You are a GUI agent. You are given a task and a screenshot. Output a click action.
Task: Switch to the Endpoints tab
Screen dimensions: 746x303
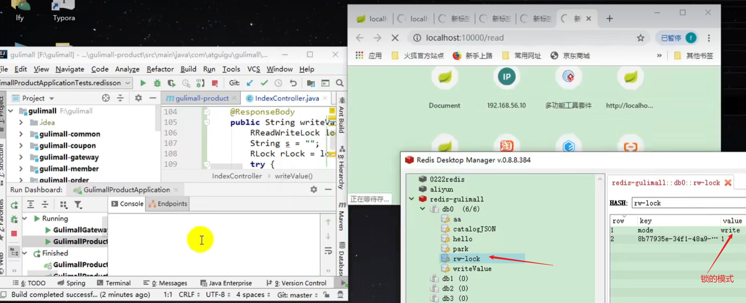point(168,204)
